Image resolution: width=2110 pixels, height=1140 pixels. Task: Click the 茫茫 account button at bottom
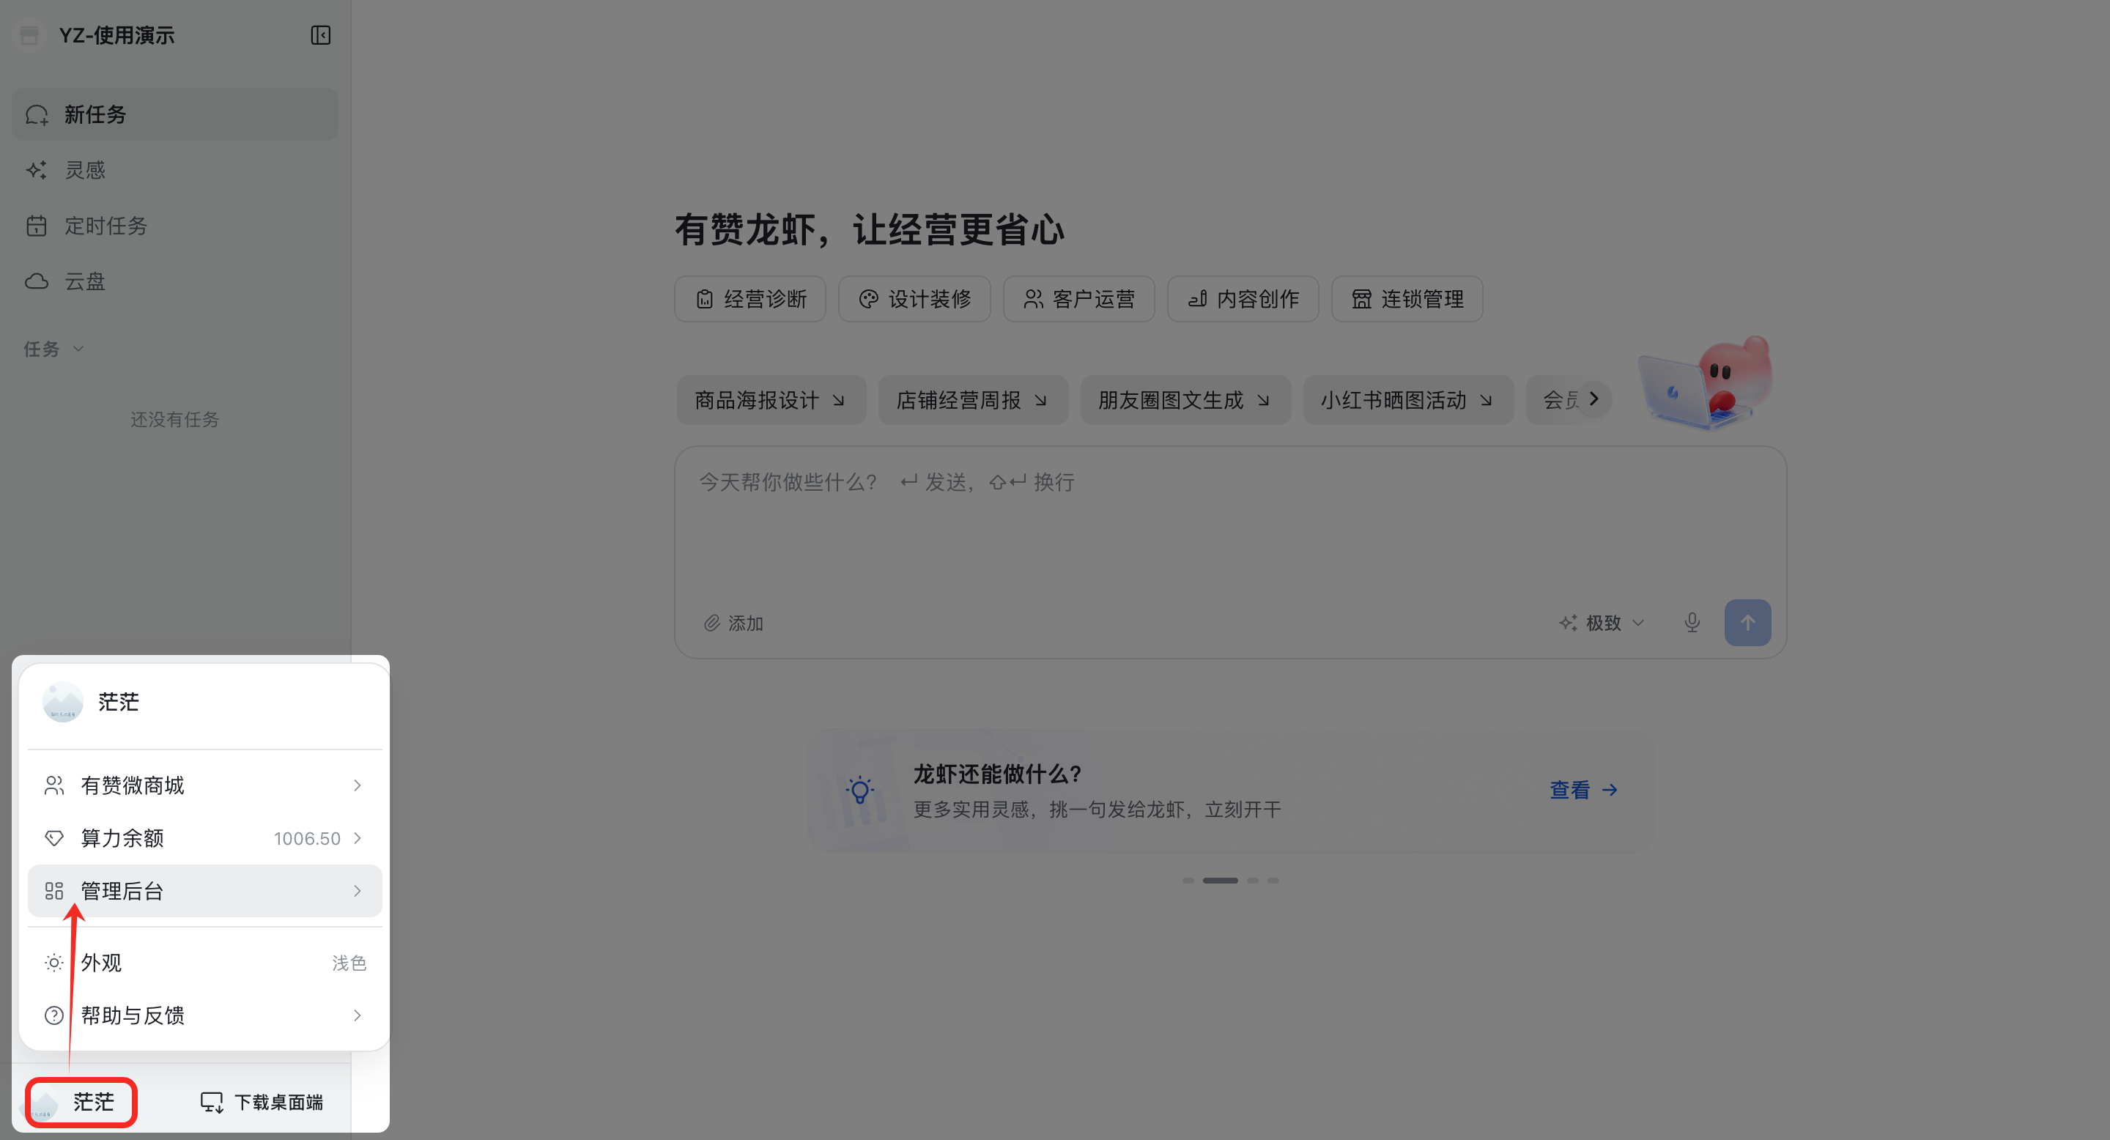(81, 1103)
